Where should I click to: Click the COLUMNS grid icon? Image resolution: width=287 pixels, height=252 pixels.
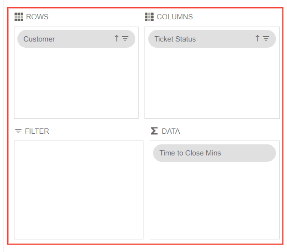tap(149, 17)
